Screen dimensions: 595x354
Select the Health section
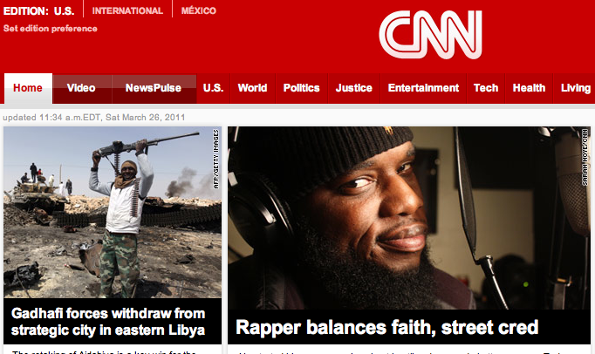[529, 88]
